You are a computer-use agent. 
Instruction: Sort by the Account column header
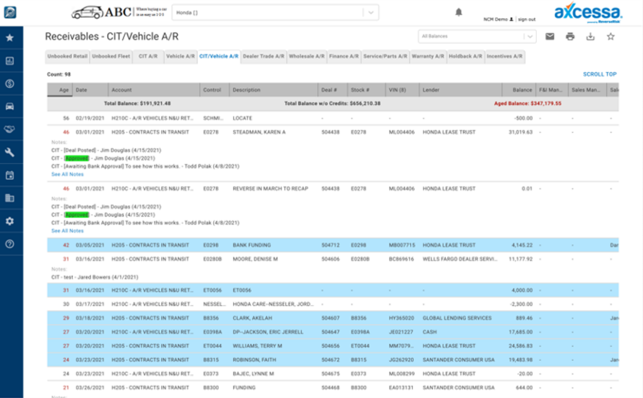(154, 90)
